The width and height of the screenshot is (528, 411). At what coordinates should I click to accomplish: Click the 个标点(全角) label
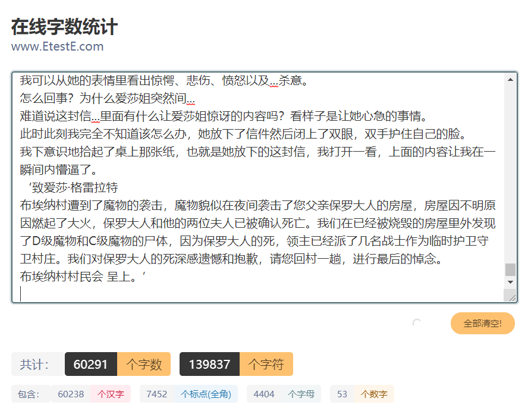point(206,394)
